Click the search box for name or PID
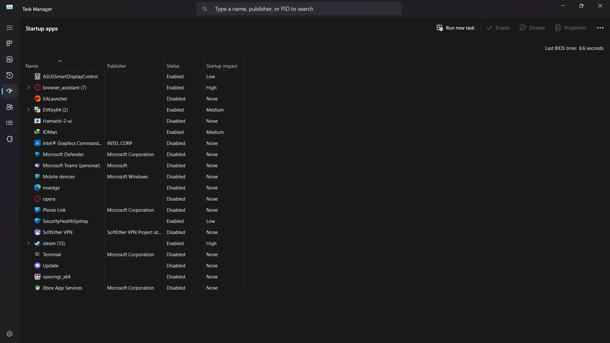Viewport: 610px width, 343px height. [299, 9]
